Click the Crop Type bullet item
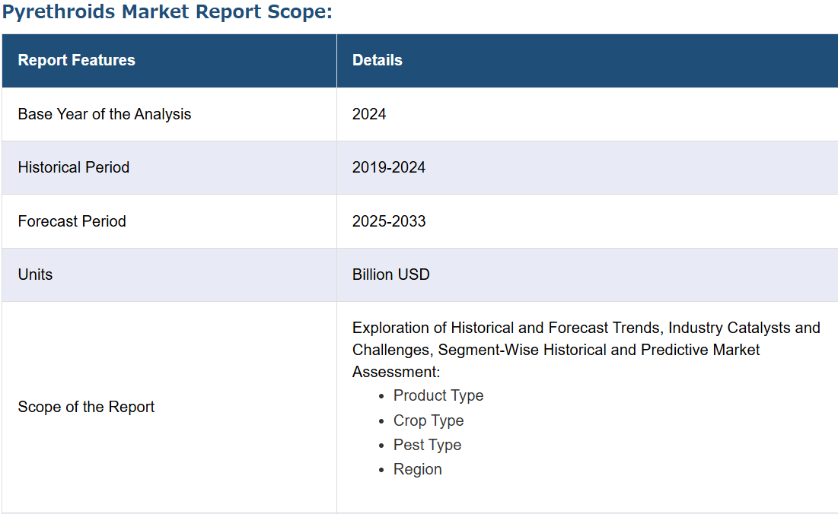This screenshot has height=514, width=838. [429, 420]
